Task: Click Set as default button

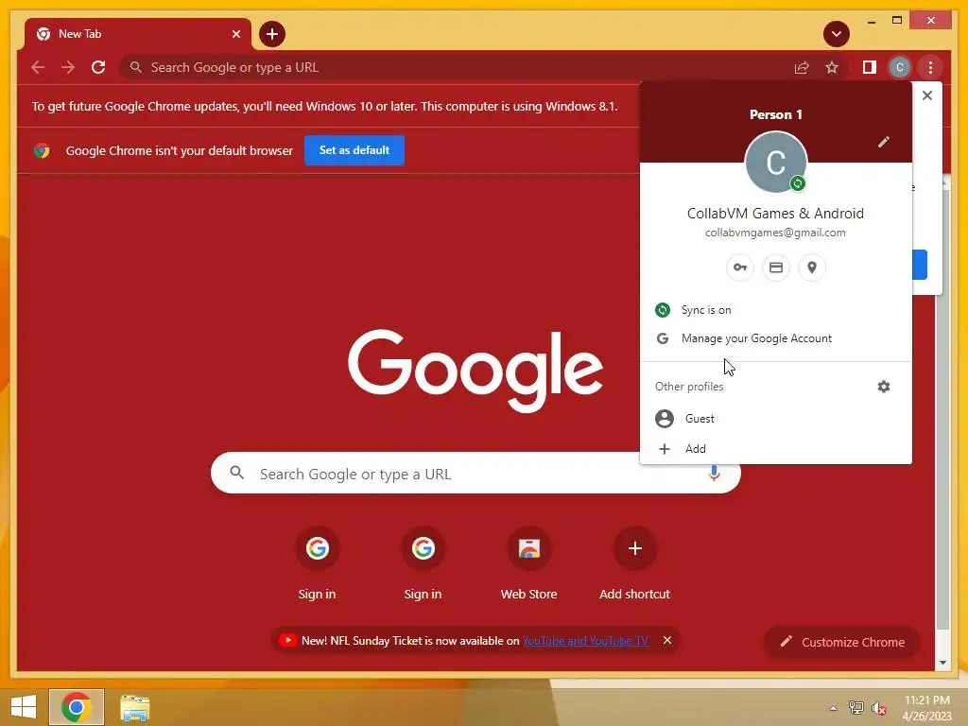Action: click(354, 150)
